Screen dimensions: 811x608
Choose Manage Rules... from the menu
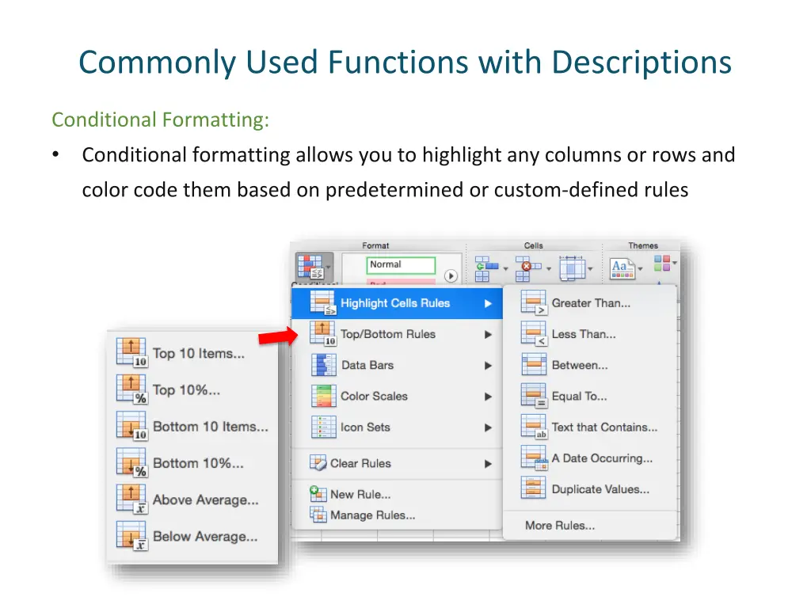(398, 515)
